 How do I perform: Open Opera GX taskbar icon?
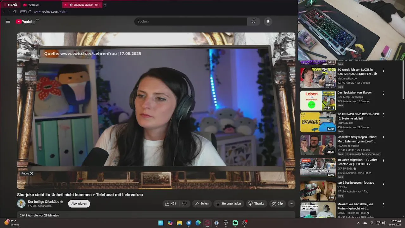[x=207, y=223]
